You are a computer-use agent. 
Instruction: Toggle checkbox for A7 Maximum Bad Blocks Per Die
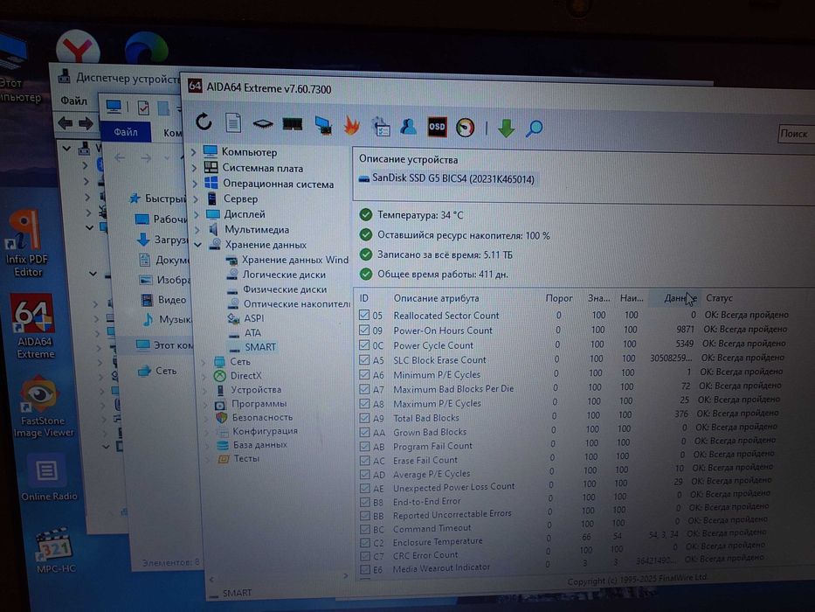364,388
